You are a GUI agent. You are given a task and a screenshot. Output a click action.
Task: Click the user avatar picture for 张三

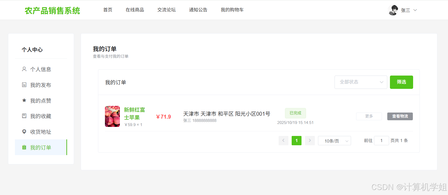393,10
